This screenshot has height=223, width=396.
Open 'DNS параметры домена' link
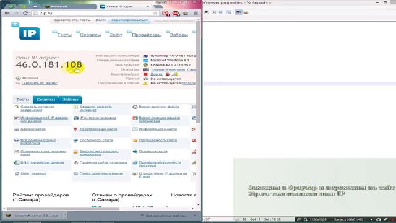[42, 162]
